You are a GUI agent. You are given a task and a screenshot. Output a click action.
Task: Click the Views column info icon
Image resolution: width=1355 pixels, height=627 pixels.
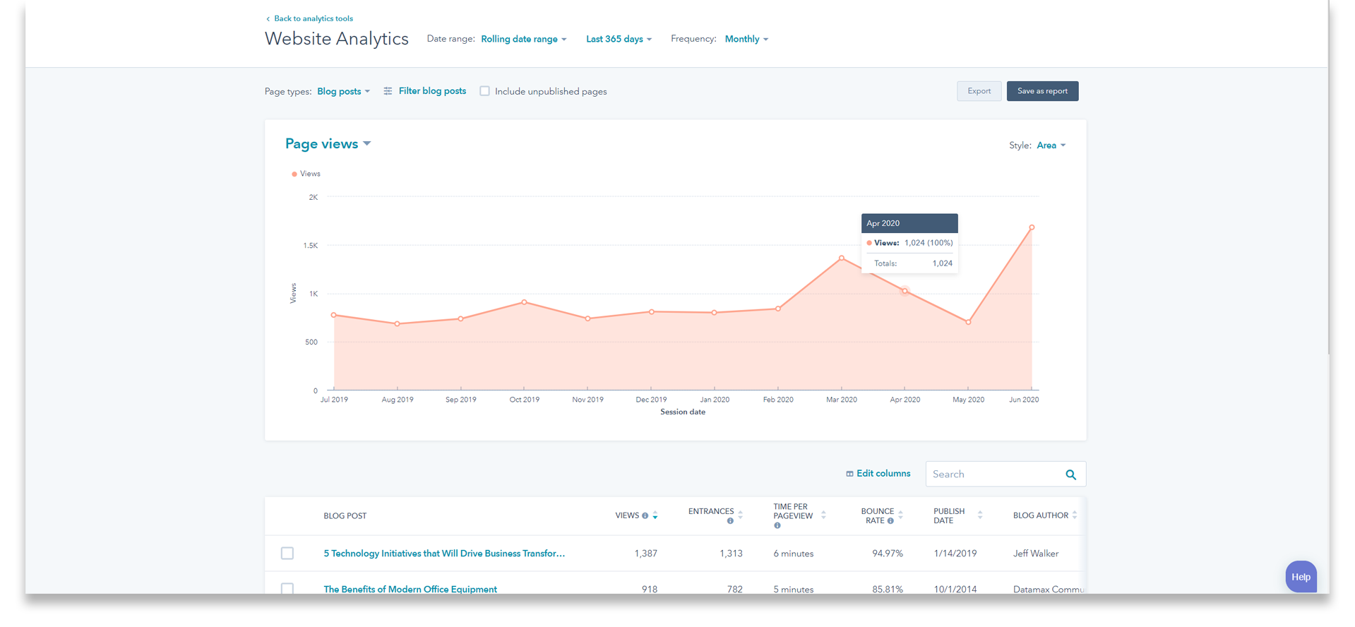tap(645, 516)
